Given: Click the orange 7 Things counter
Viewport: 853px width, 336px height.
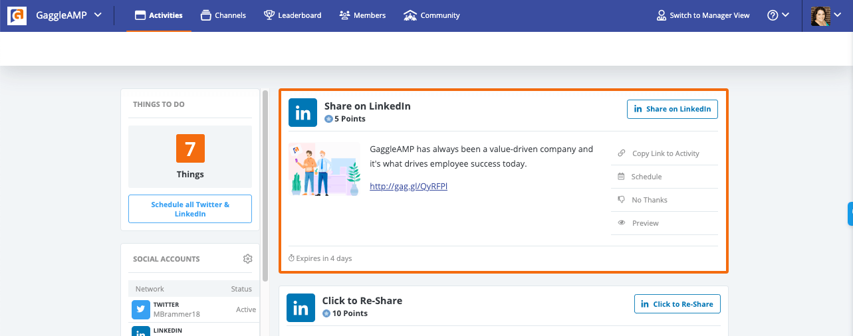Looking at the screenshot, I should 190,148.
